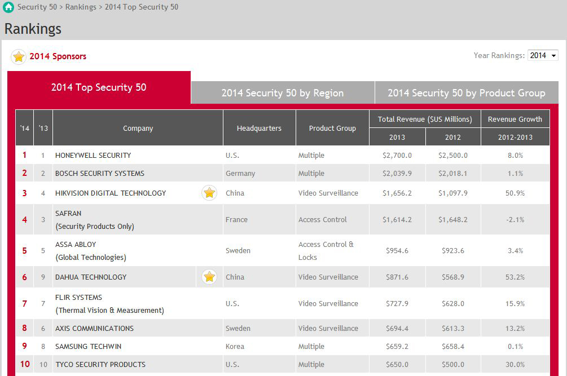Click the Headquarters column header

click(260, 128)
